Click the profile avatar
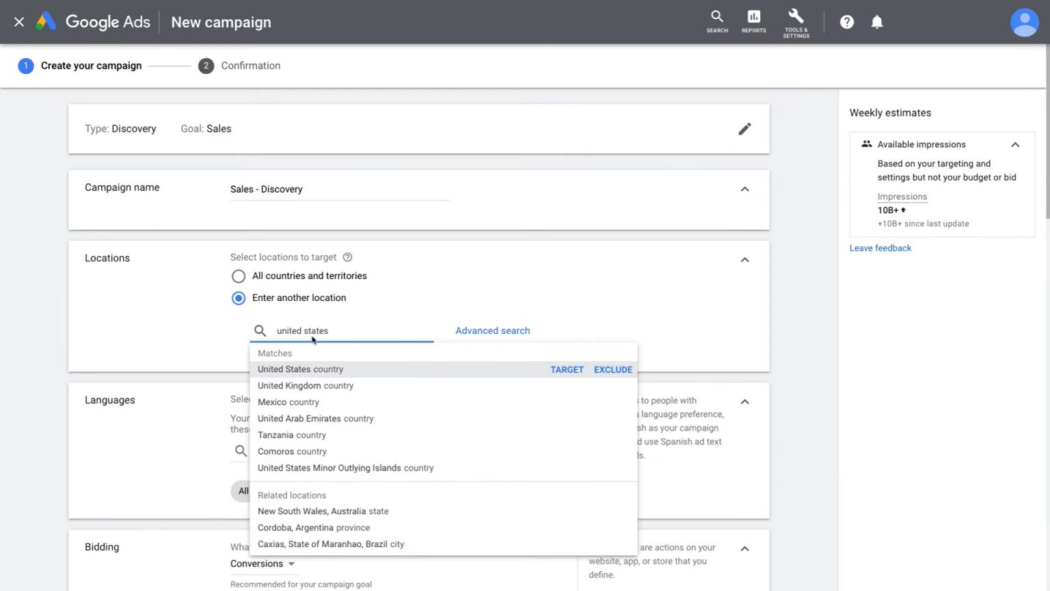 coord(1024,22)
